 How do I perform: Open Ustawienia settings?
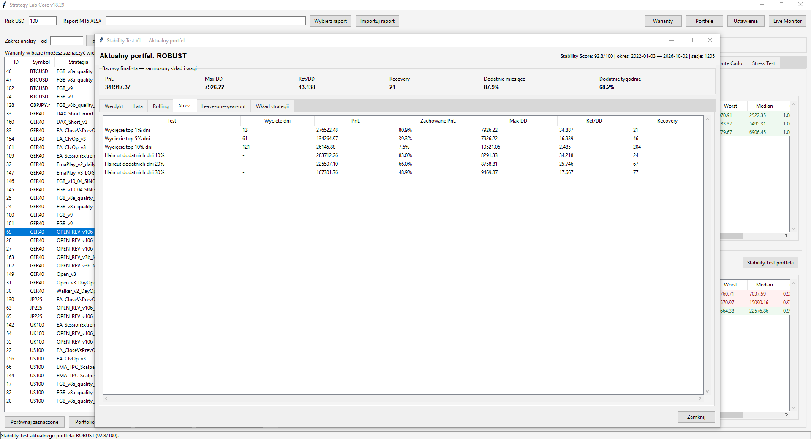click(746, 21)
